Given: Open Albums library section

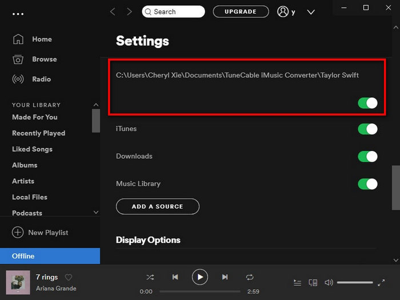Looking at the screenshot, I should (x=25, y=165).
